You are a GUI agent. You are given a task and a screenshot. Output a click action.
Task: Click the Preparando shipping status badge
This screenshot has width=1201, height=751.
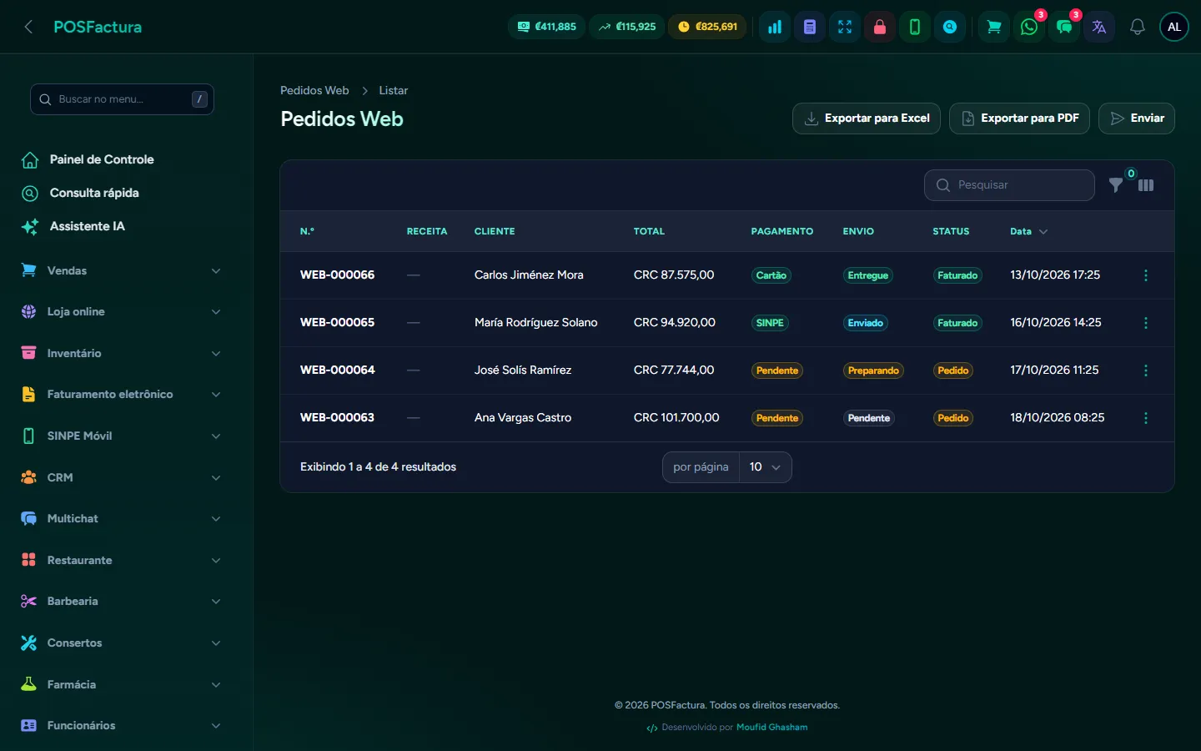pos(873,370)
